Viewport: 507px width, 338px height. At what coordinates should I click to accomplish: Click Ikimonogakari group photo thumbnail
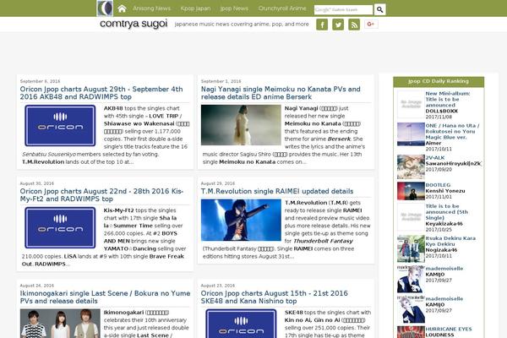pyautogui.click(x=60, y=324)
